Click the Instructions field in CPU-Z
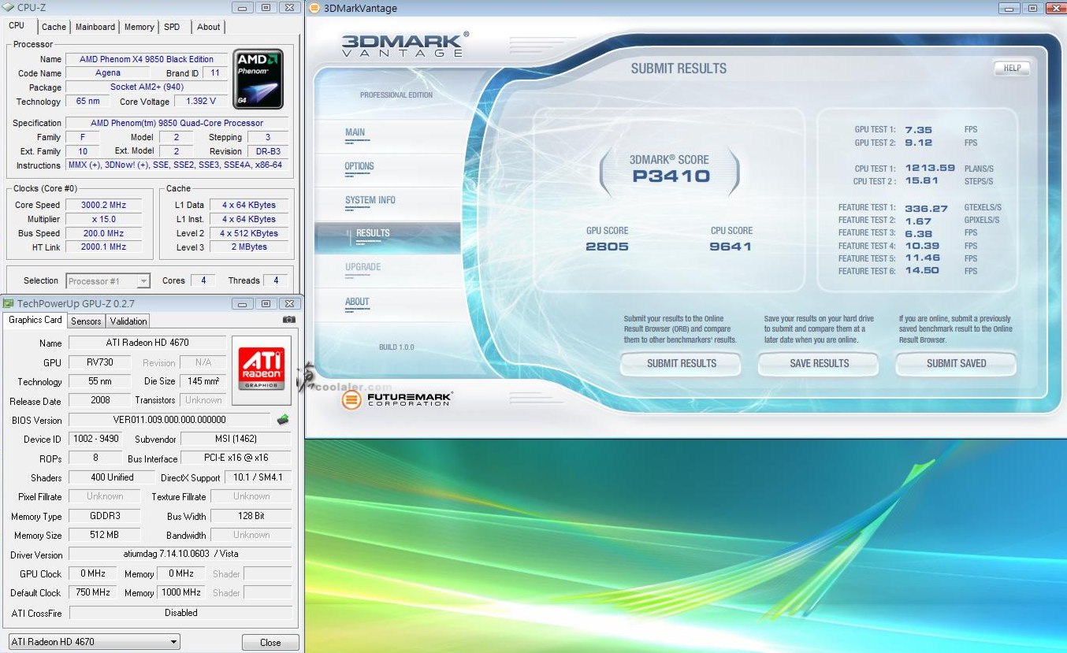The image size is (1067, 653). coord(177,165)
